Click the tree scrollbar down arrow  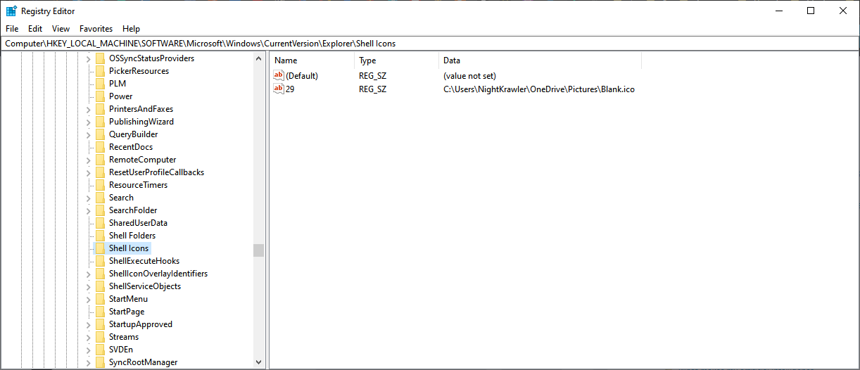[x=258, y=362]
